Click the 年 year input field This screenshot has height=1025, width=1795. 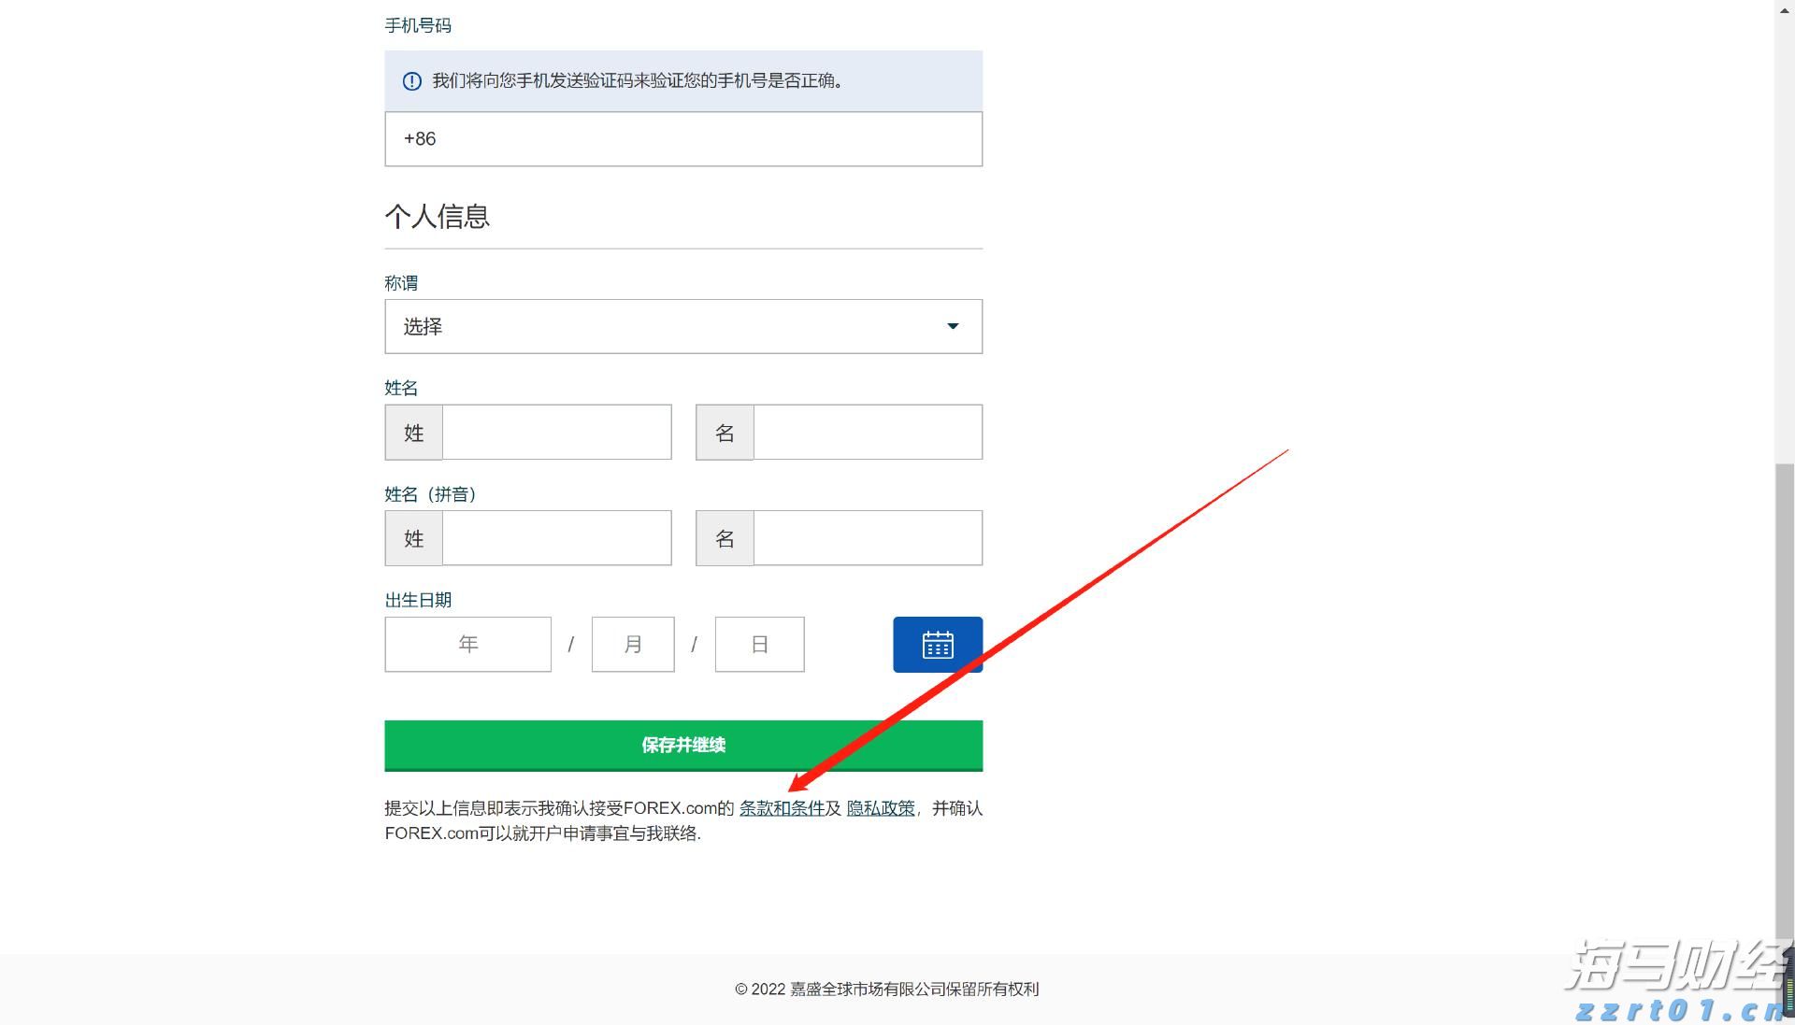(467, 644)
